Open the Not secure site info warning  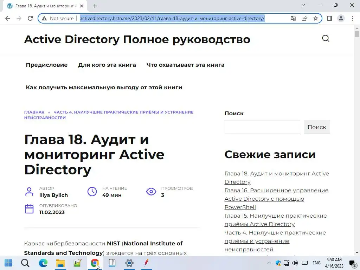click(x=58, y=18)
